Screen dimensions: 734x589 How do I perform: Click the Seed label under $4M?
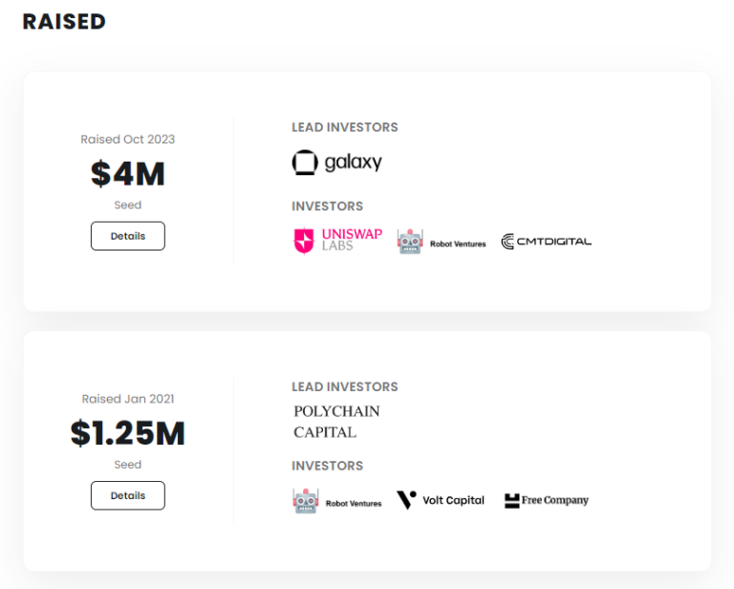pos(128,205)
